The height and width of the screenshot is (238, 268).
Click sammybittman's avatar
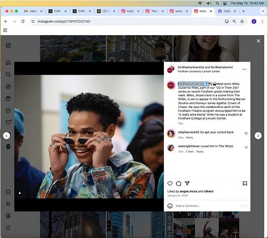tap(171, 148)
